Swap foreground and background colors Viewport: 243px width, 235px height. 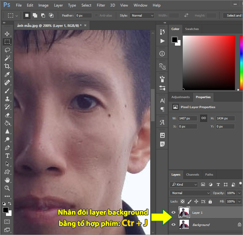(10, 203)
